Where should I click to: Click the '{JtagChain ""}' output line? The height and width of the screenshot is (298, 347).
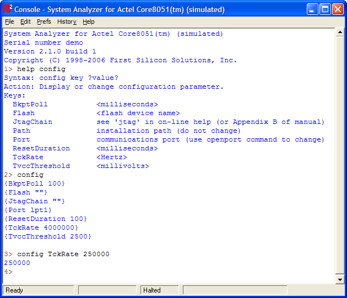pos(35,201)
